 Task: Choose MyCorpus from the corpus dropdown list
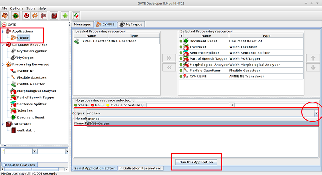coord(202,123)
